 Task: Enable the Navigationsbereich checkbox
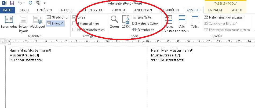coord(74,30)
